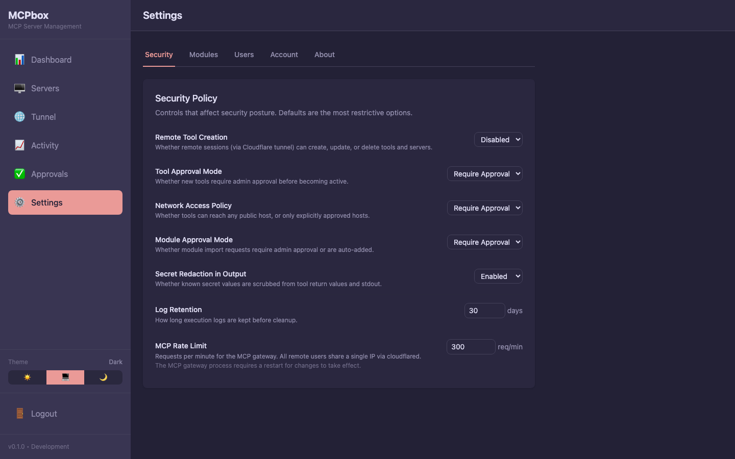
Task: Select the Servers icon in the sidebar
Action: [x=19, y=88]
